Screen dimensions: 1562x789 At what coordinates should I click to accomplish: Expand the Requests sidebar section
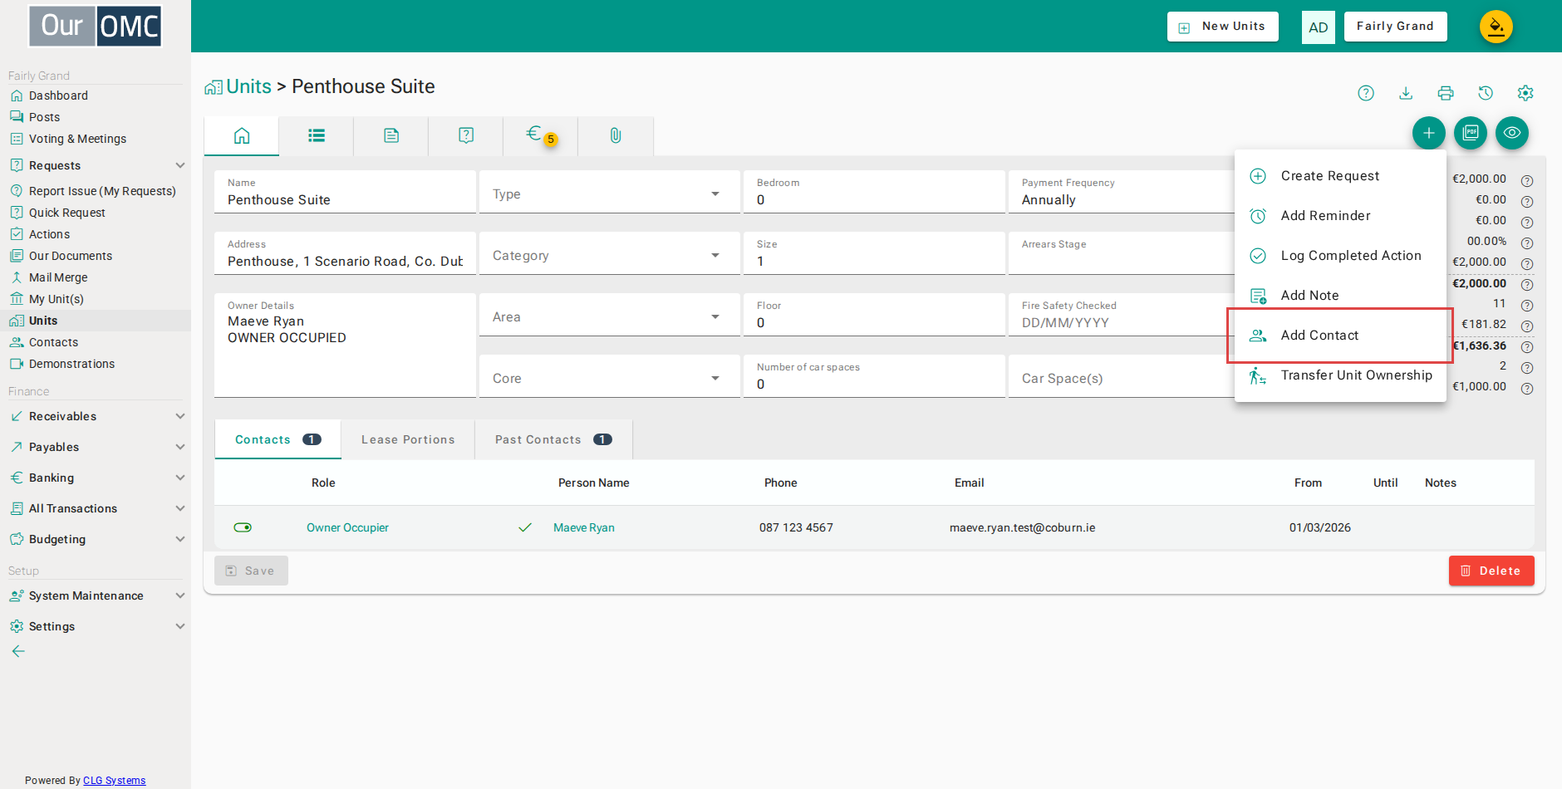pos(96,165)
